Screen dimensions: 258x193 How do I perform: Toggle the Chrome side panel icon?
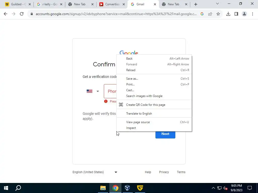click(236, 14)
